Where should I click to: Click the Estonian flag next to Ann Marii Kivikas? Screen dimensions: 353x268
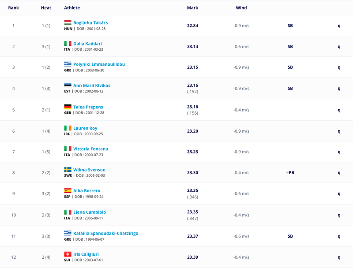point(68,85)
